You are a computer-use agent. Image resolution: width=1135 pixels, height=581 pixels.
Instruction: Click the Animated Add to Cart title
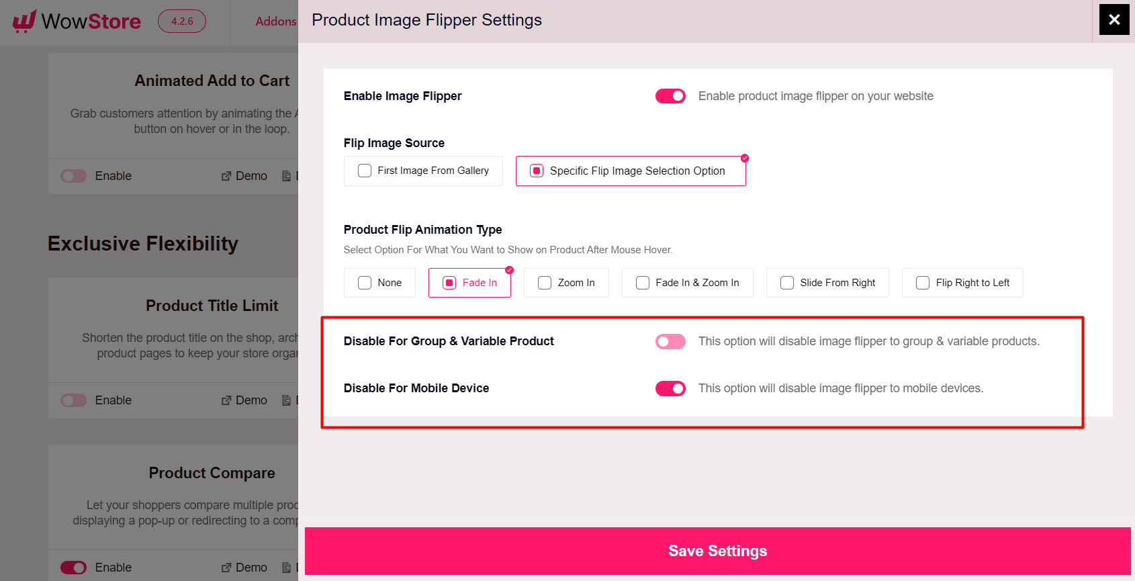pyautogui.click(x=212, y=81)
